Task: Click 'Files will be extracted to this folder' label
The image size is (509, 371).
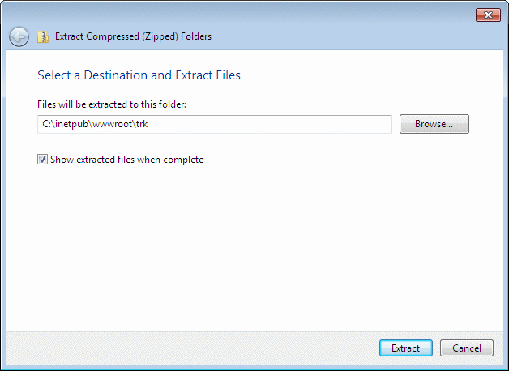Action: click(x=112, y=104)
